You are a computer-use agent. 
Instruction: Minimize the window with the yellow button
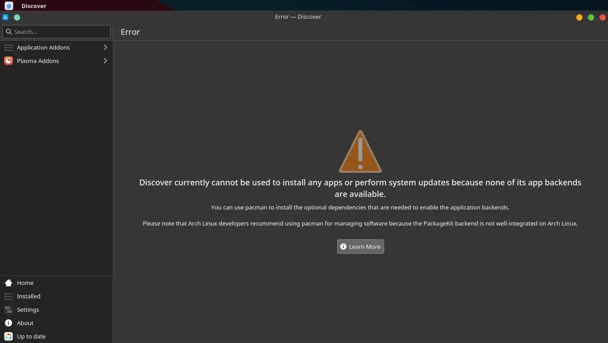click(x=579, y=17)
